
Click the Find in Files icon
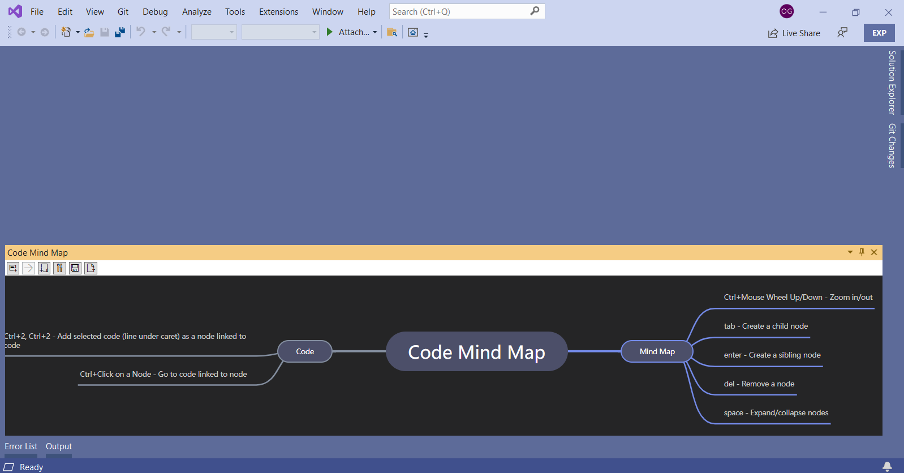pyautogui.click(x=391, y=32)
